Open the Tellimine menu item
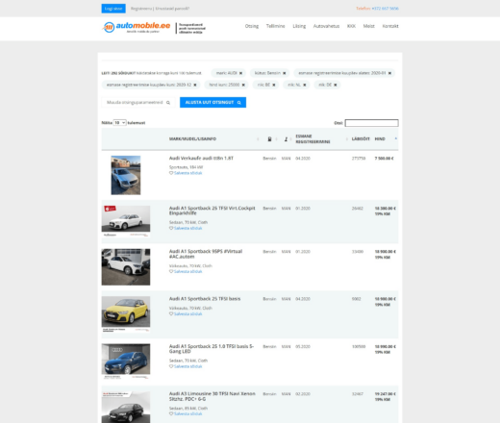Image resolution: width=500 pixels, height=423 pixels. 275,26
